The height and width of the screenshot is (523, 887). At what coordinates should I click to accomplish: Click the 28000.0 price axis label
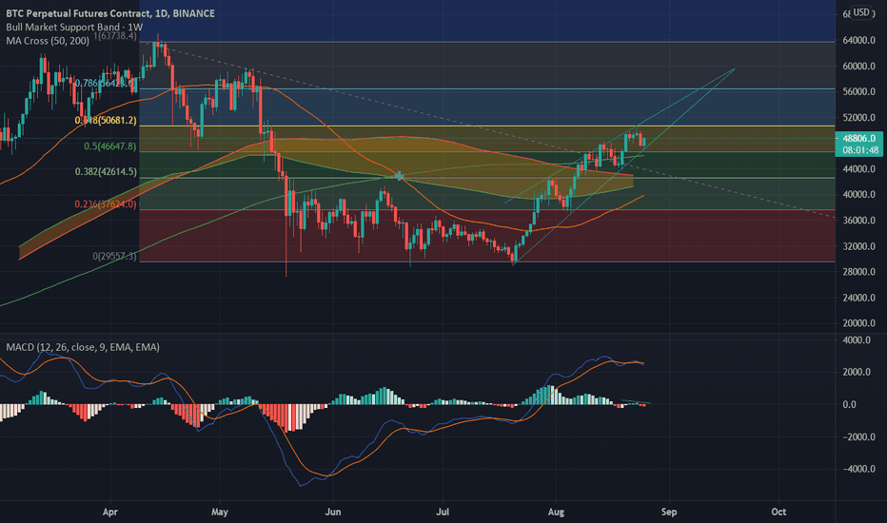pyautogui.click(x=858, y=272)
